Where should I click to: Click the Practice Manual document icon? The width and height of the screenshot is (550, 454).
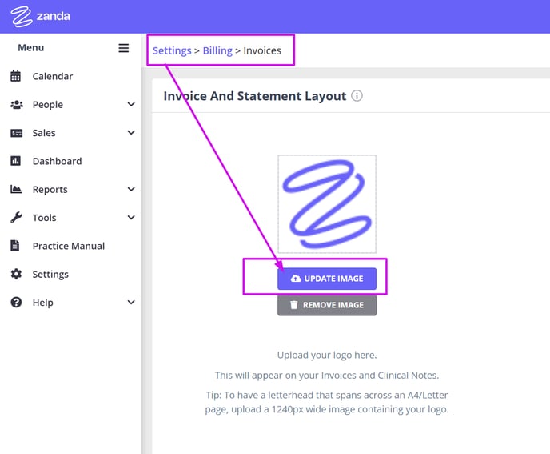click(x=15, y=246)
